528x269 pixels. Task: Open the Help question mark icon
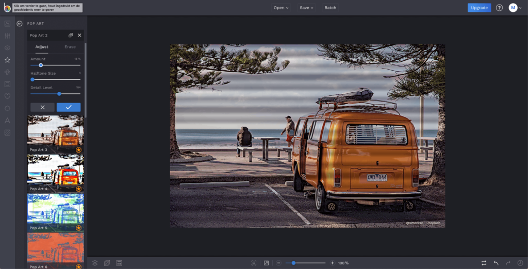(x=499, y=8)
